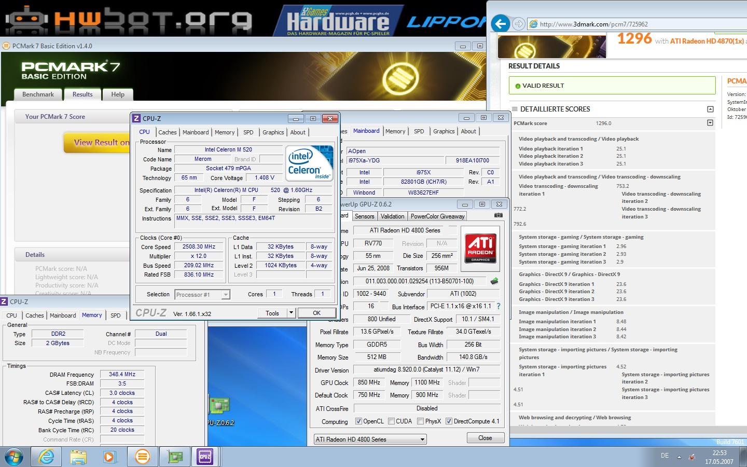747x467 pixels.
Task: Toggle DirectCompute 4.1 checkbox
Action: [449, 421]
